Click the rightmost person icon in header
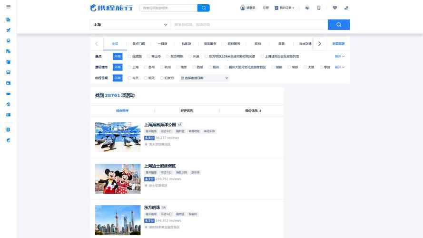 346,8
